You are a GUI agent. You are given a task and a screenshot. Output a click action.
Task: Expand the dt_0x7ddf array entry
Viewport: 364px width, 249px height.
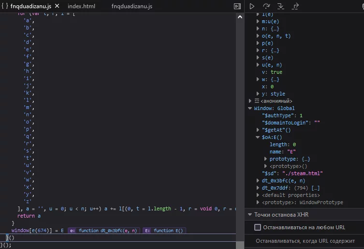[x=258, y=188]
